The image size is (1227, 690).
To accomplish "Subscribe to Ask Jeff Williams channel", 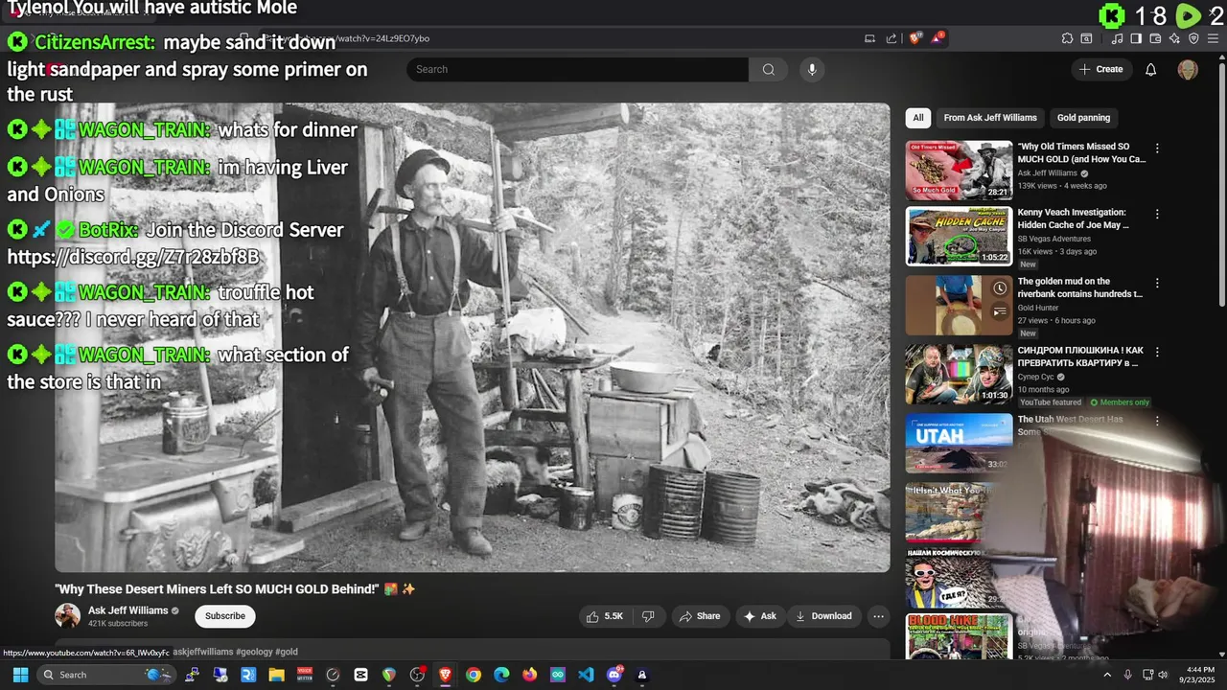I will (x=225, y=616).
